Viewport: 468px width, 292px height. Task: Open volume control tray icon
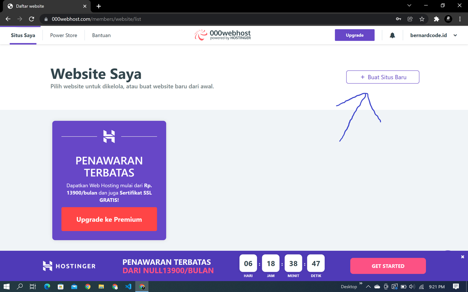[412, 287]
